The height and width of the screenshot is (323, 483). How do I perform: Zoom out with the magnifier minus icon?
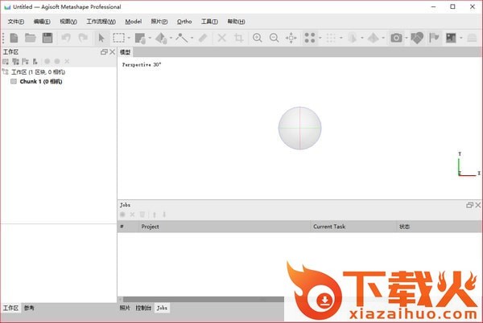click(274, 38)
